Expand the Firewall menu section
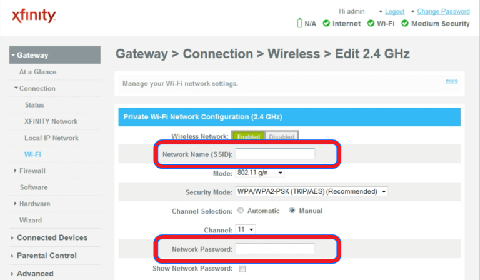 coord(32,171)
